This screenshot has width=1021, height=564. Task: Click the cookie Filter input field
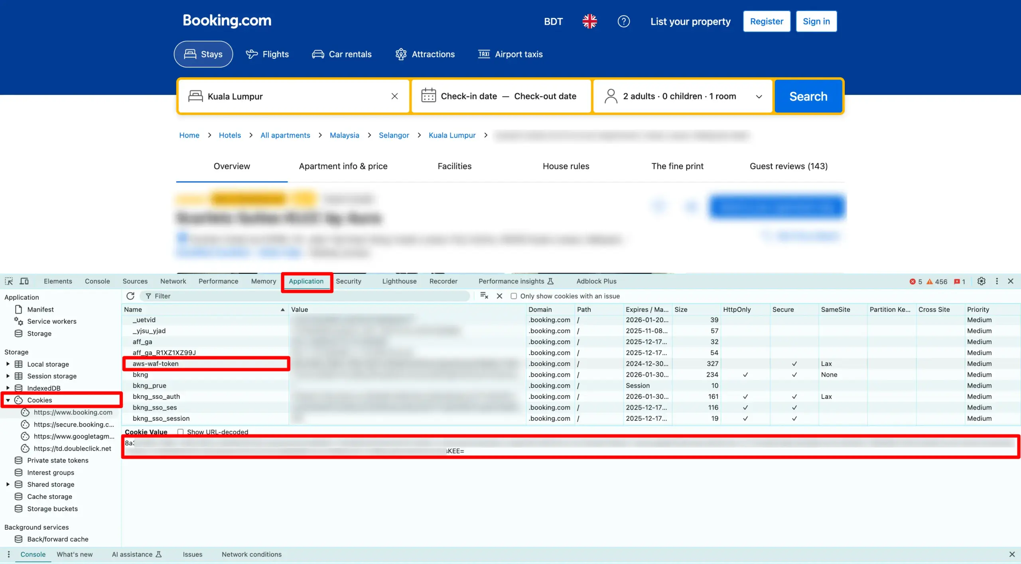tap(305, 296)
